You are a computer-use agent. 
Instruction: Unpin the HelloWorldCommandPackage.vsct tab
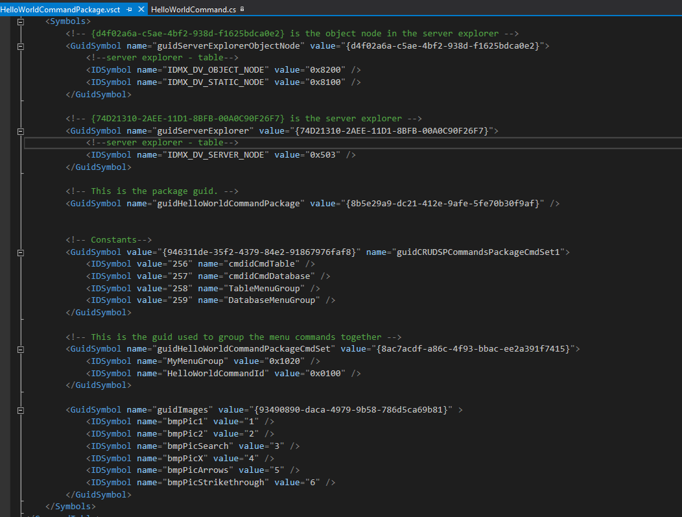click(x=130, y=10)
